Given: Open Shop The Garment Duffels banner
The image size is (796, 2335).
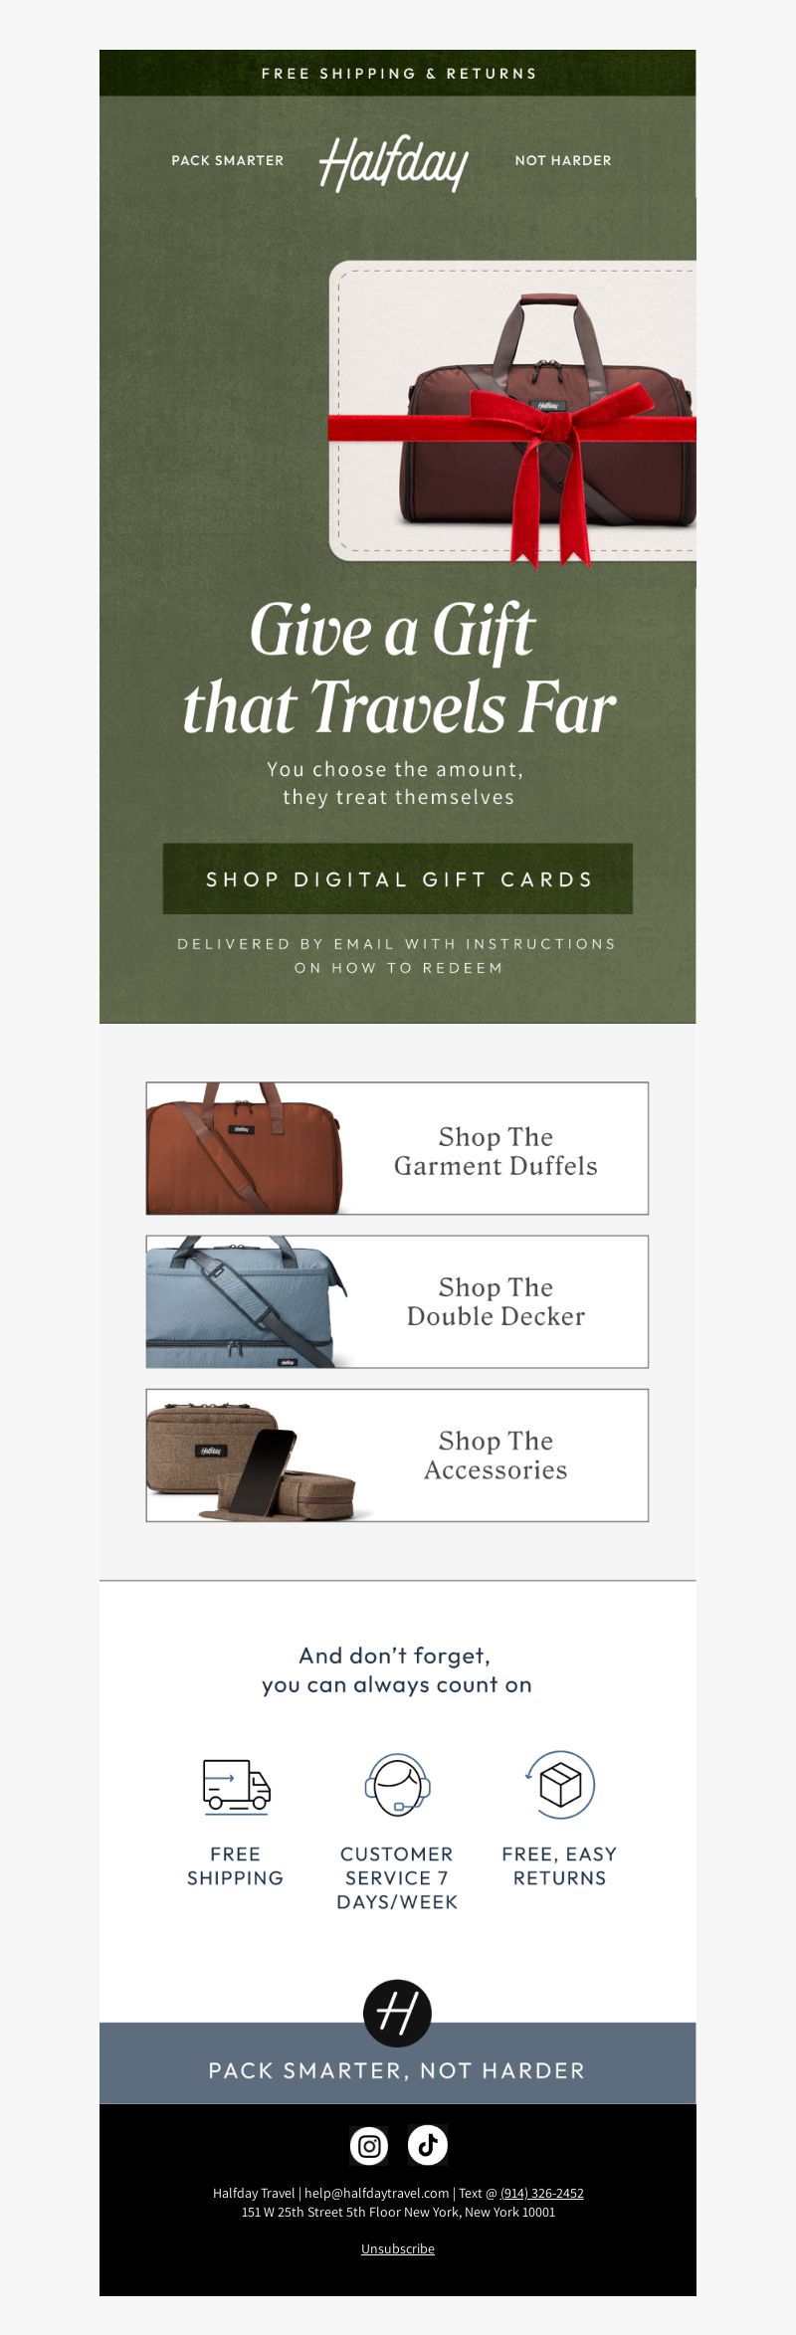Looking at the screenshot, I should [397, 1148].
